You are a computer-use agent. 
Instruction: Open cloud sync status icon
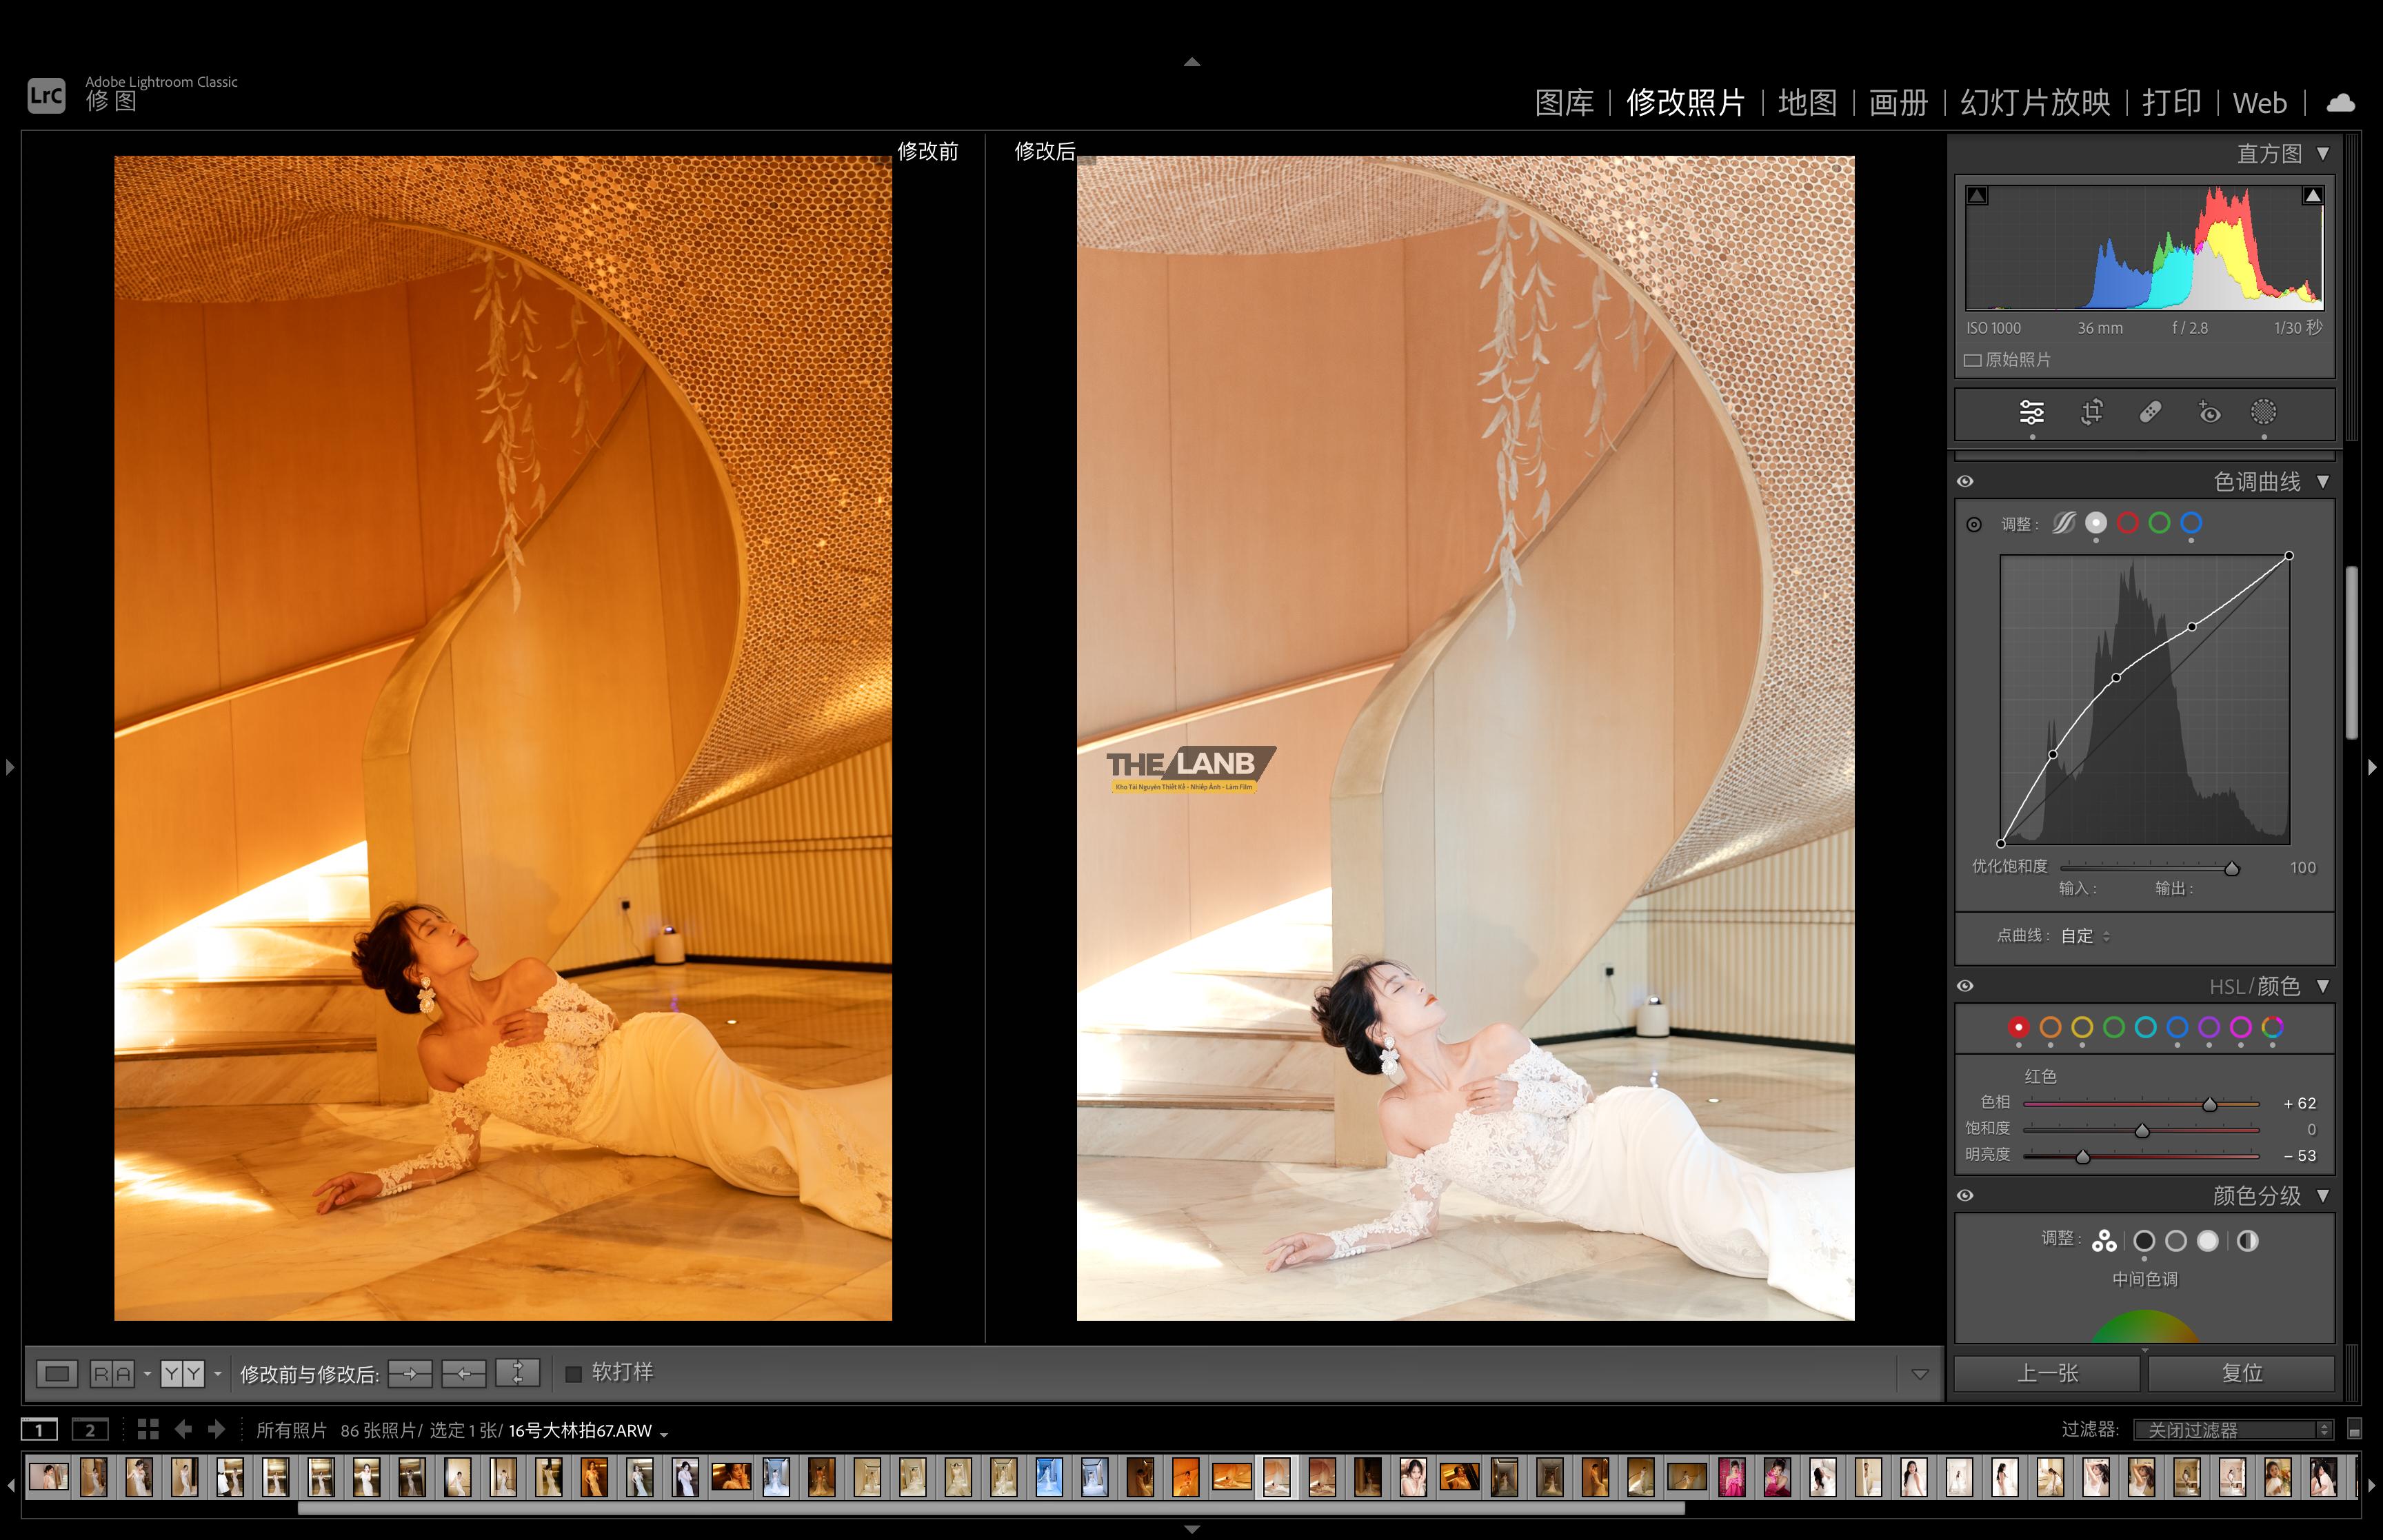[x=2341, y=103]
